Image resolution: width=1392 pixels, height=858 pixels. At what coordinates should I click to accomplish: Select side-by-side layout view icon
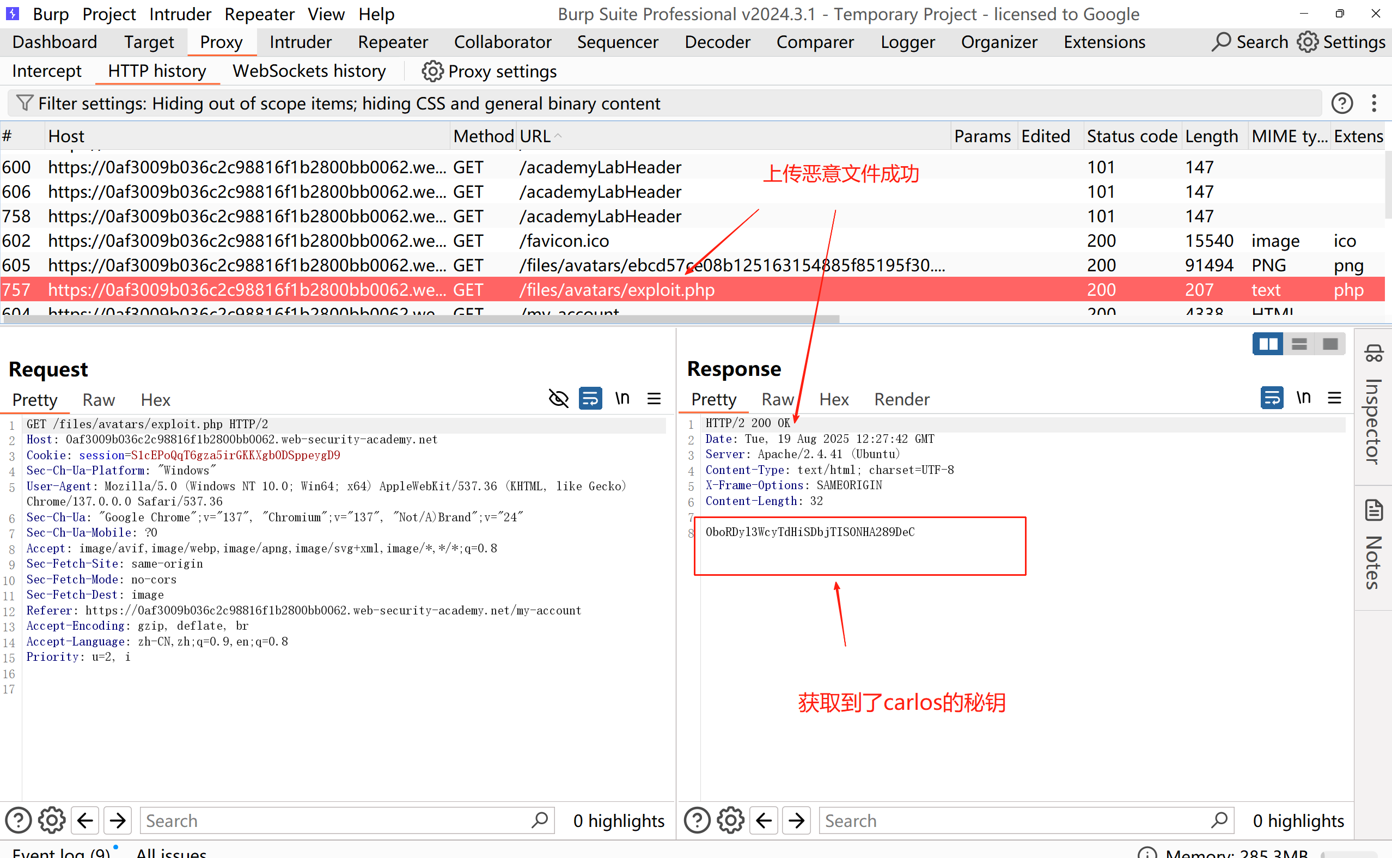(1267, 344)
